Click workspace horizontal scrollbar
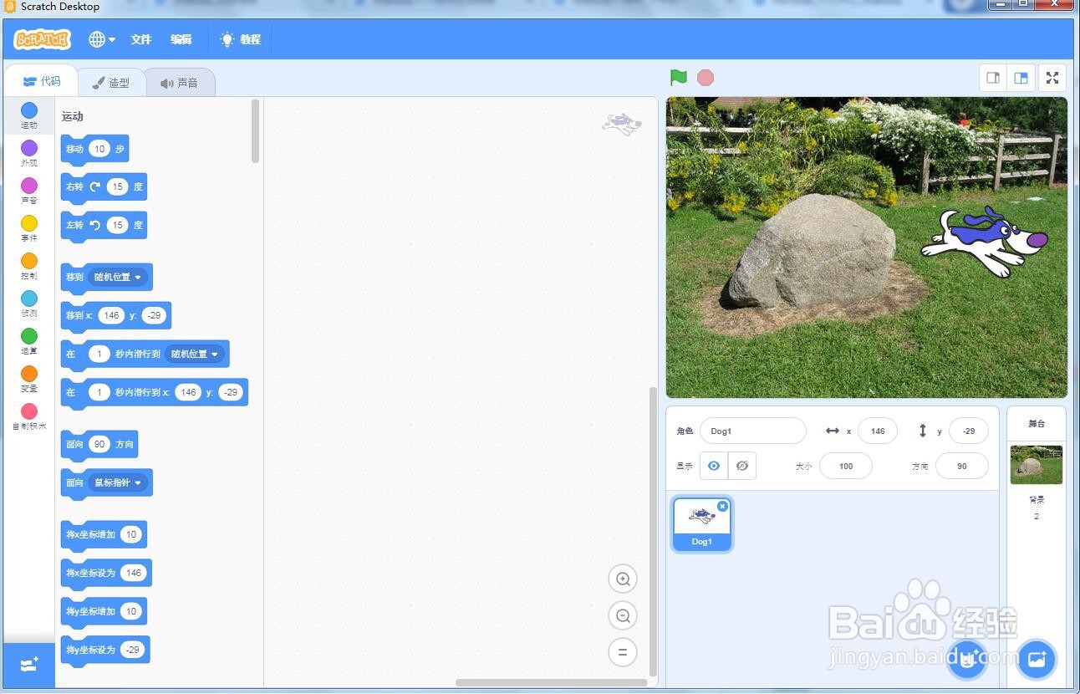 [x=552, y=682]
